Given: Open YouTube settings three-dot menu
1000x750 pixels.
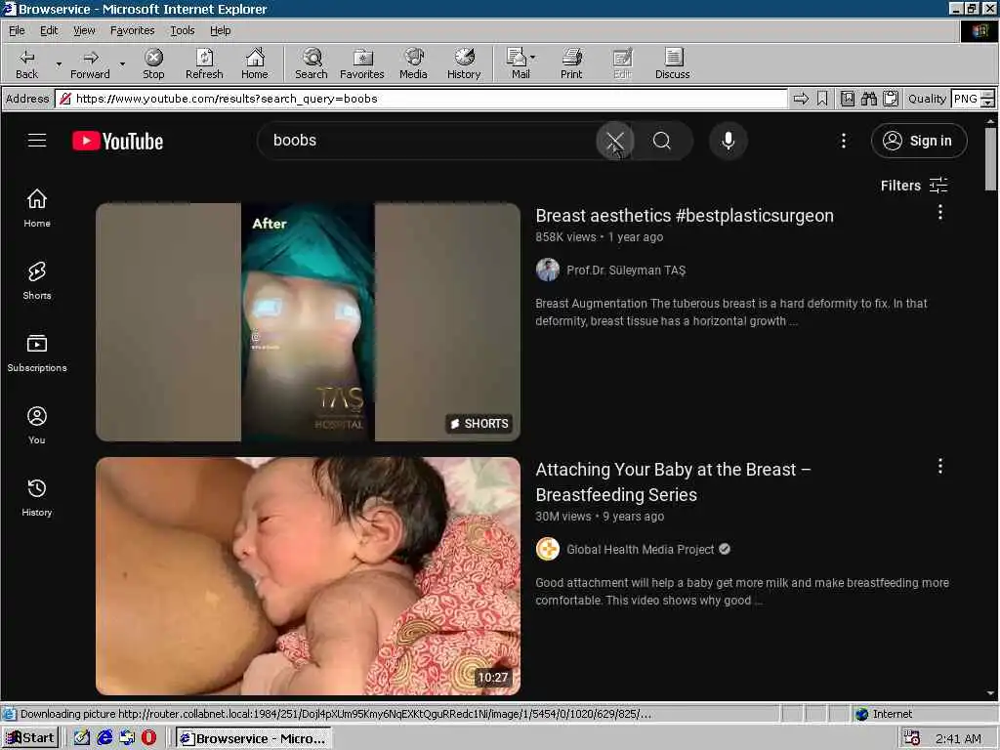Looking at the screenshot, I should tap(843, 141).
